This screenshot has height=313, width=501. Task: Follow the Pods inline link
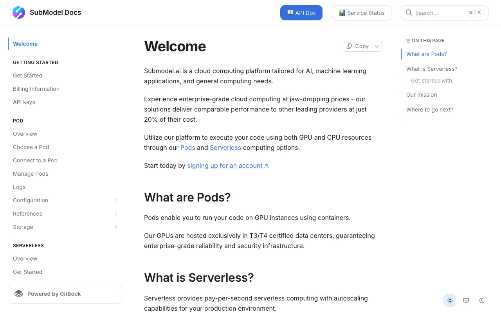[187, 148]
